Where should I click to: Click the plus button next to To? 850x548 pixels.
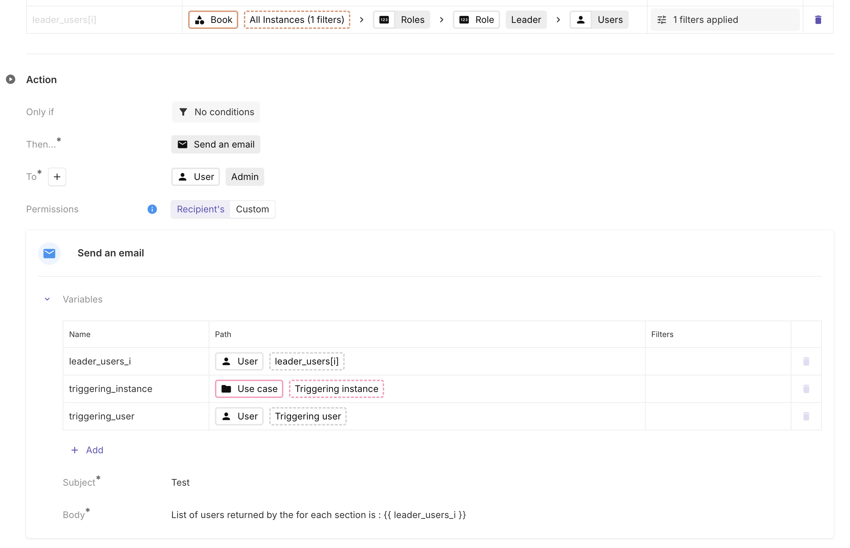(x=57, y=177)
